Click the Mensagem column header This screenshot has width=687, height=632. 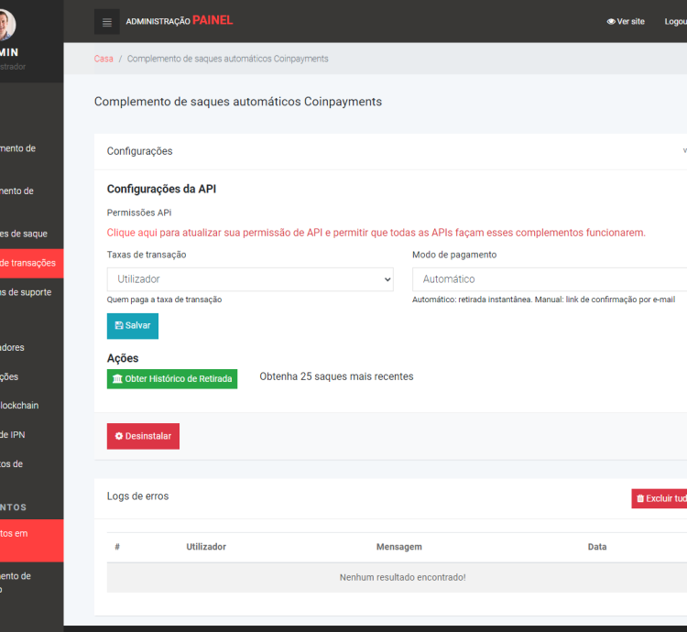(398, 547)
